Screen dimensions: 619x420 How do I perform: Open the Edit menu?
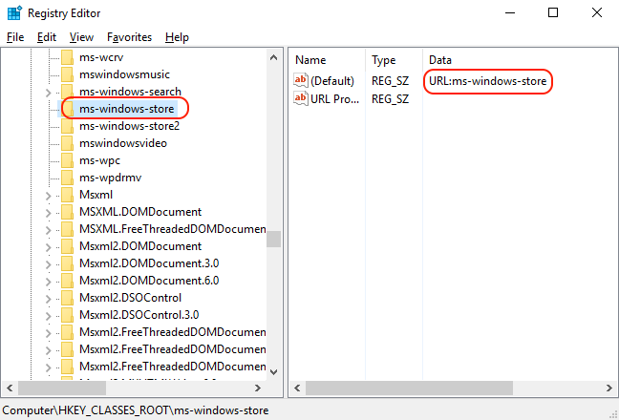(x=47, y=37)
